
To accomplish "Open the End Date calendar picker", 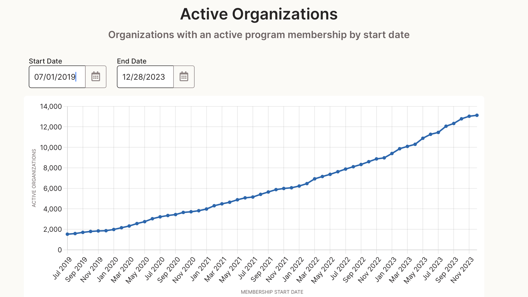I will (184, 77).
